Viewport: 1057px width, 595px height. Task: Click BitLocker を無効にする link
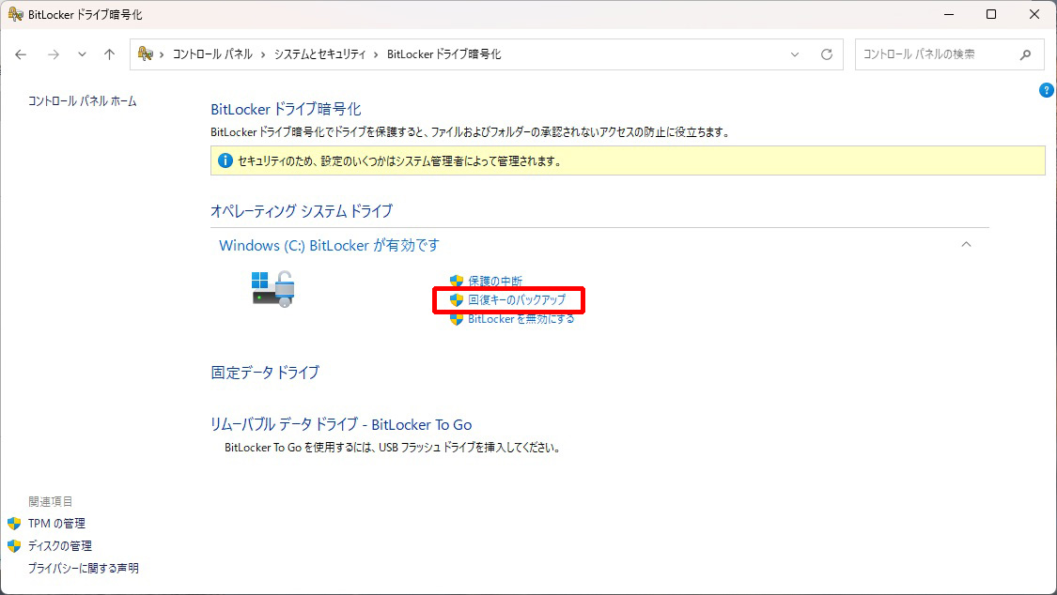[x=521, y=319]
